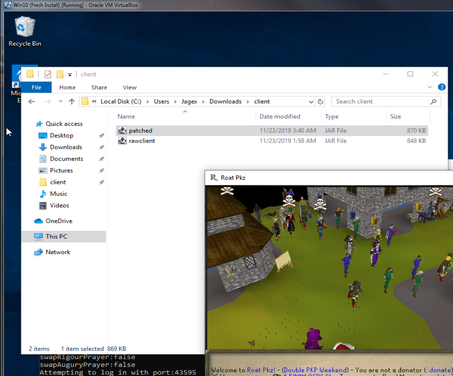Click the Jagex breadcrumb segment
Screen dimensions: 453x376
click(x=189, y=102)
